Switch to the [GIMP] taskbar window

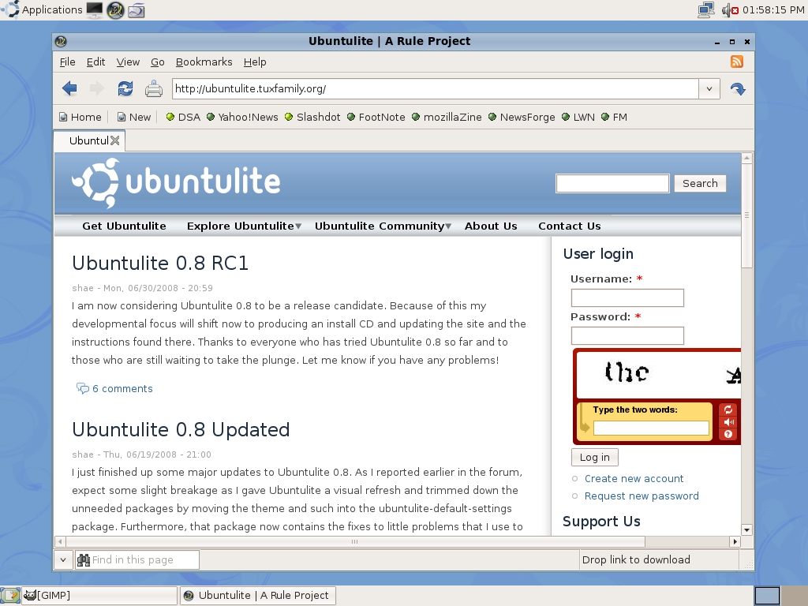pyautogui.click(x=98, y=595)
